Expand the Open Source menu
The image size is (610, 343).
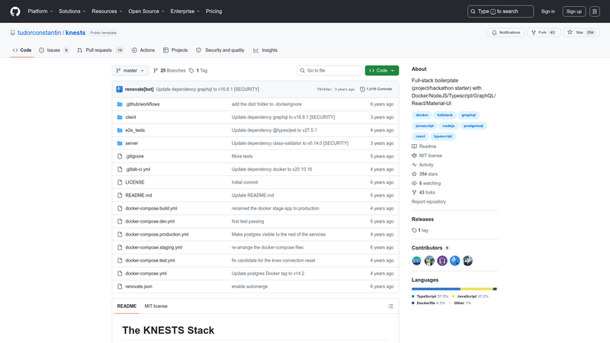coord(146,11)
